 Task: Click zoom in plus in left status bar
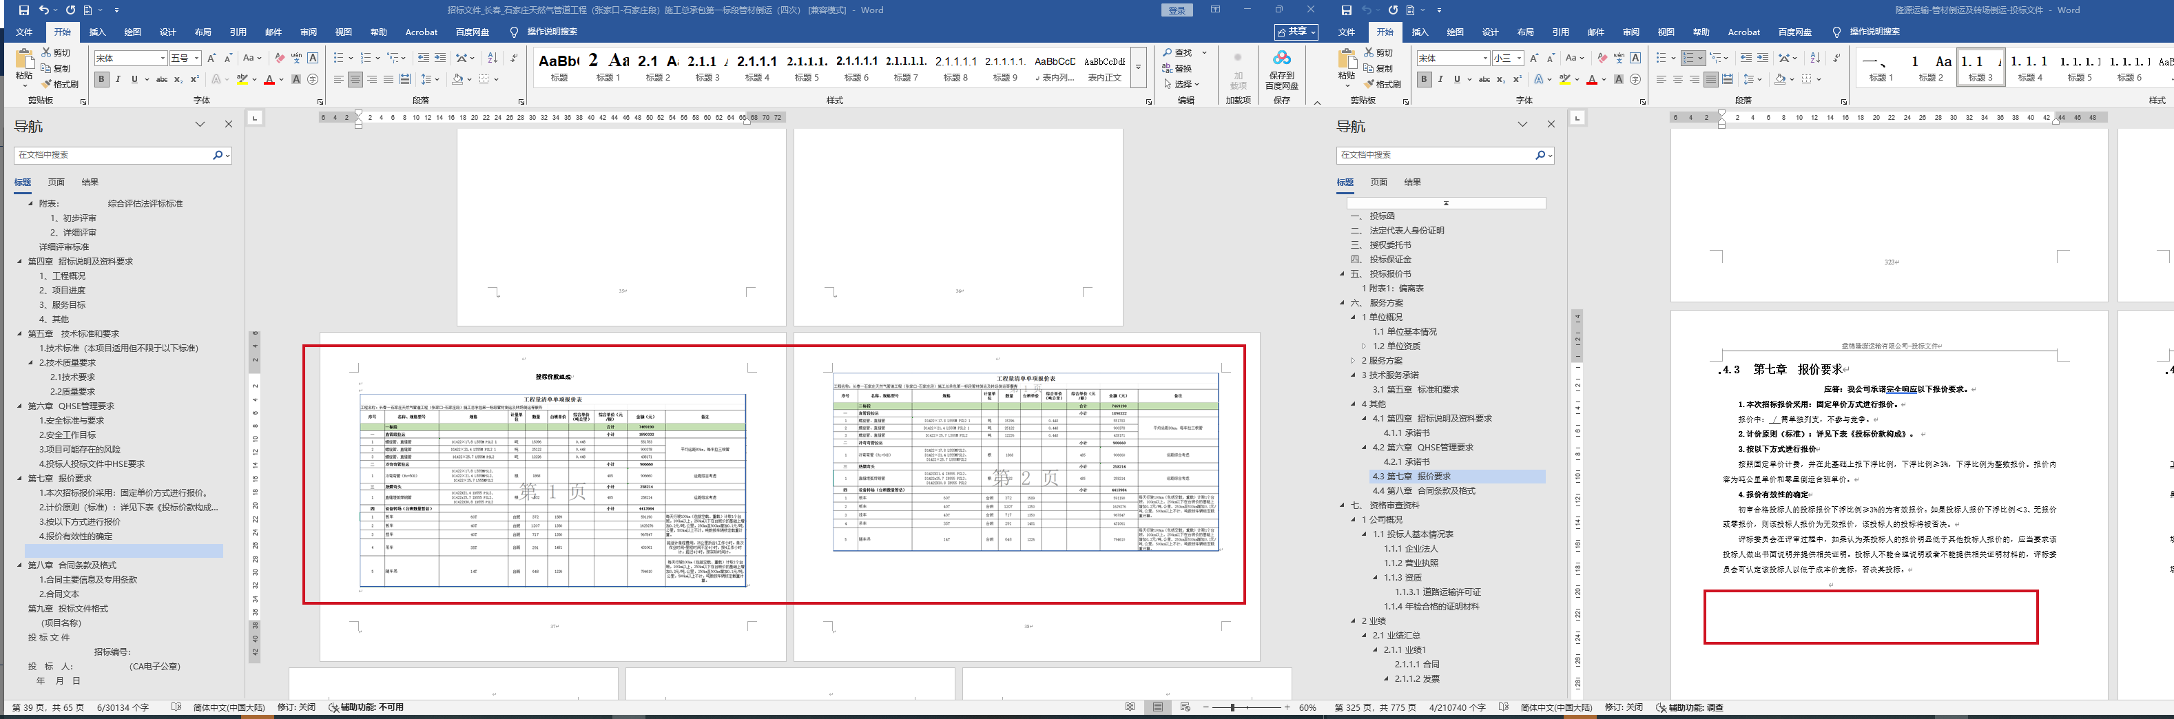coord(1287,707)
